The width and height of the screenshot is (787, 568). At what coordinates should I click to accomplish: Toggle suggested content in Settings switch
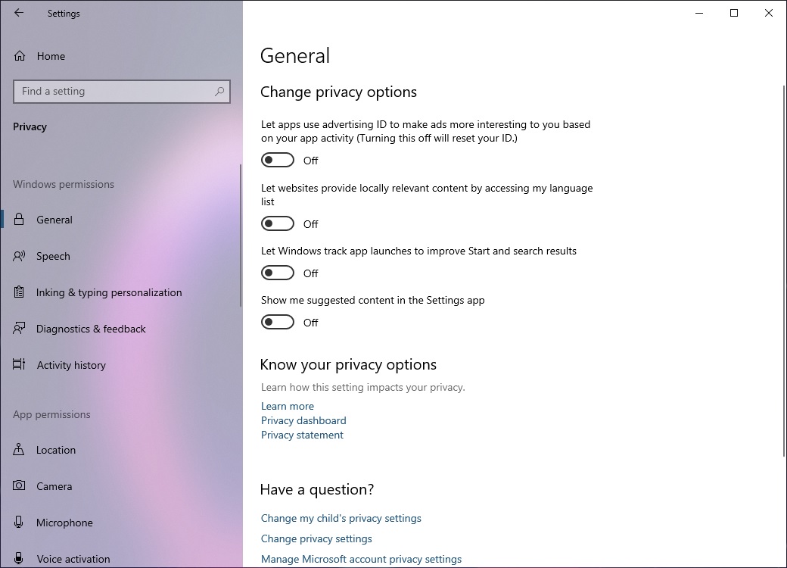pos(278,322)
